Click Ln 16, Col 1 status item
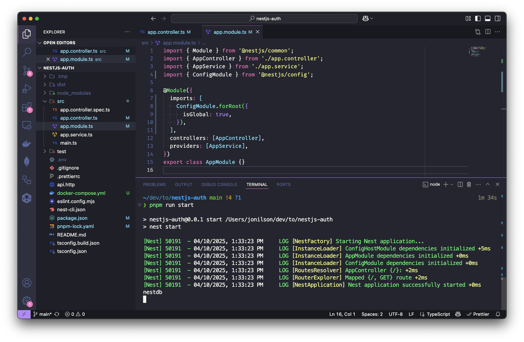The height and width of the screenshot is (342, 524). coord(342,314)
